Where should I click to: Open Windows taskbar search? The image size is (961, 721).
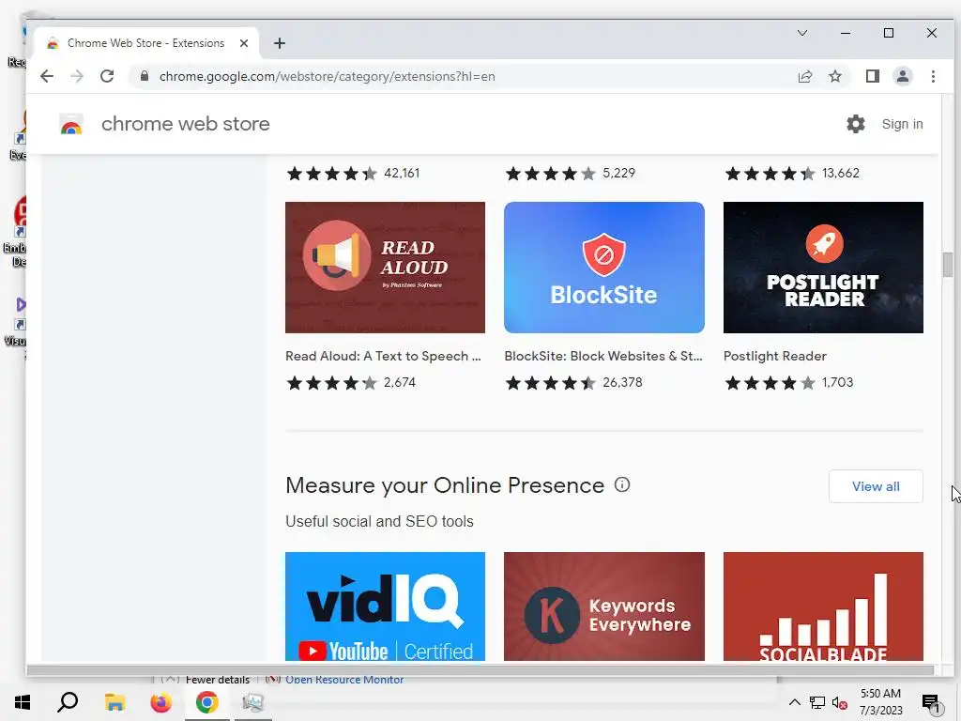pos(68,702)
